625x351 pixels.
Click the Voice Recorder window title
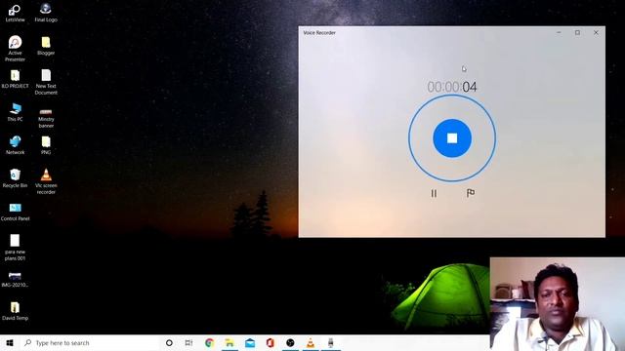(319, 32)
